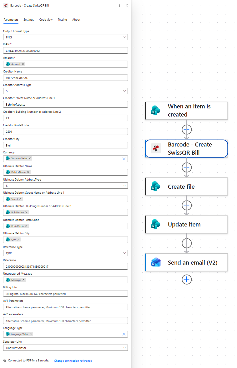Select the Send an email (V2) card
The width and height of the screenshot is (237, 368).
(x=186, y=262)
